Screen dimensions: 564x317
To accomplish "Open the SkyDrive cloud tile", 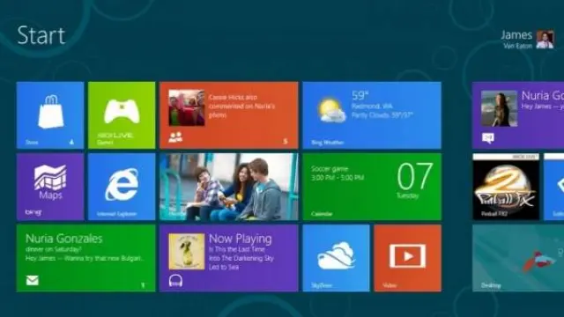I will (336, 258).
